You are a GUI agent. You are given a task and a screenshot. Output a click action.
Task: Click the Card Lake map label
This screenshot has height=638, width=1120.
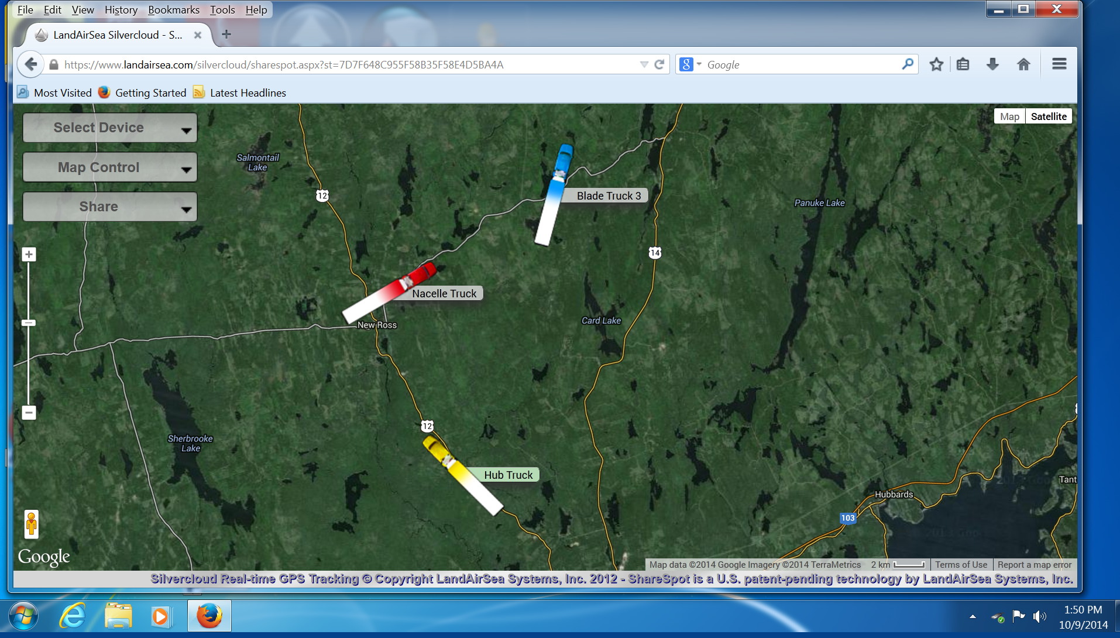601,320
